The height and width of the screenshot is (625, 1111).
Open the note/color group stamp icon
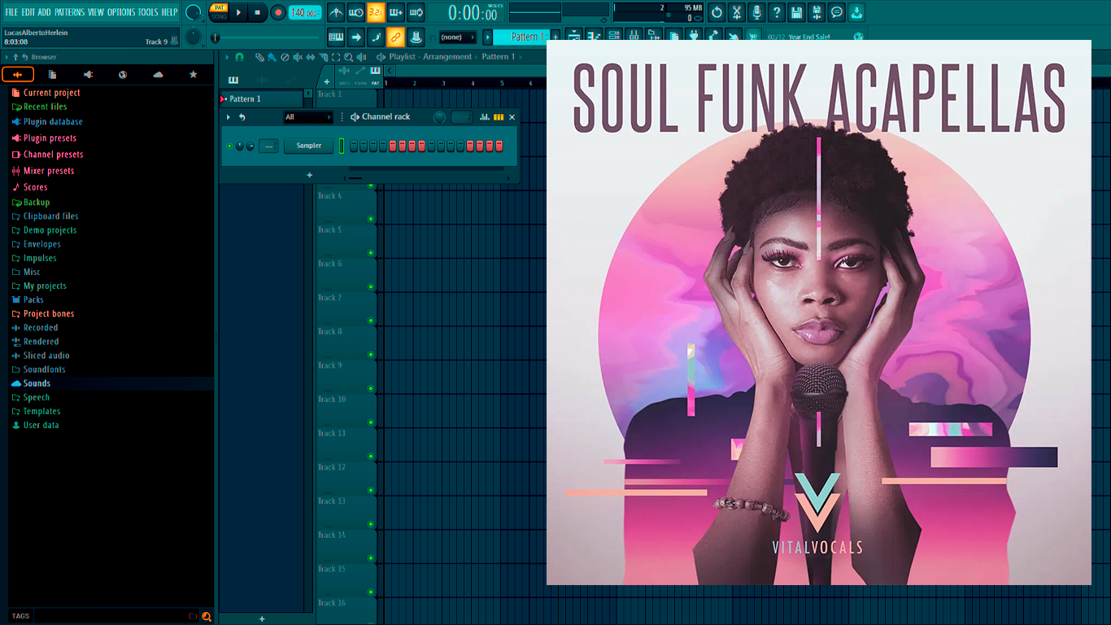(x=416, y=37)
